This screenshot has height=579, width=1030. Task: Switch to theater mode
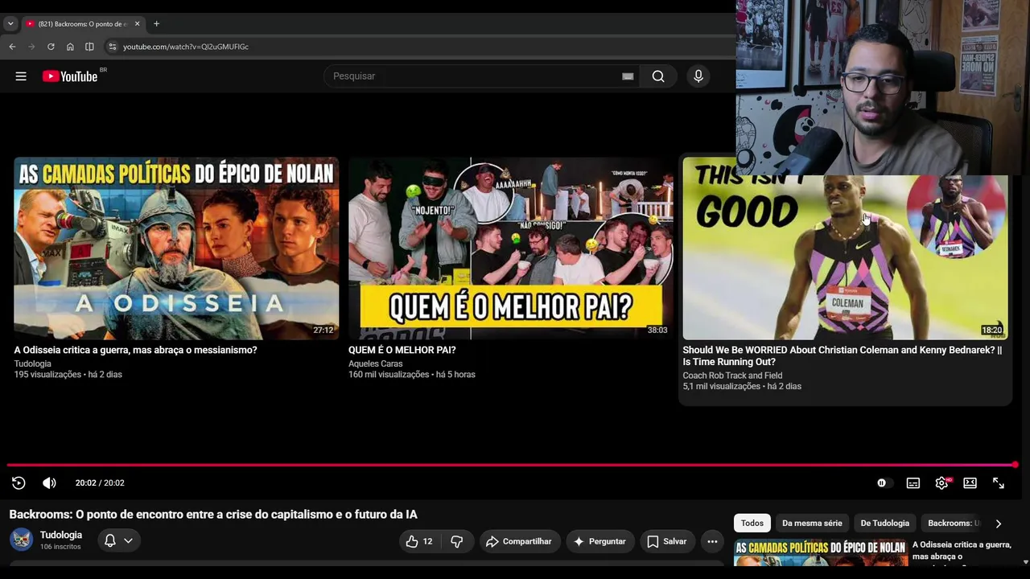(x=970, y=482)
